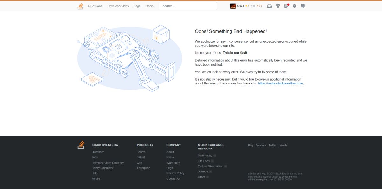382x189 pixels.
Task: Expand Culture / Recreation sites arrow
Action: pos(226,166)
